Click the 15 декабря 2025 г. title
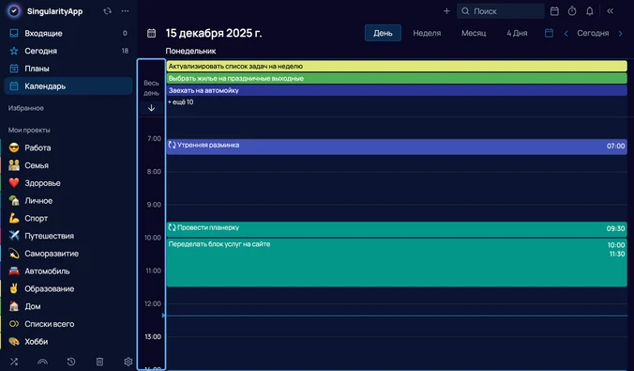Image resolution: width=634 pixels, height=371 pixels. [214, 33]
